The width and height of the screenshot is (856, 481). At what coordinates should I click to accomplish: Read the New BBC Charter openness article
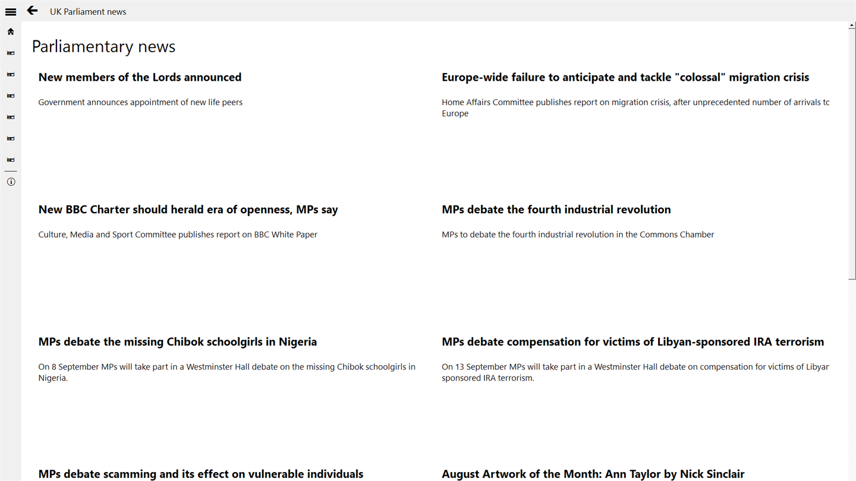click(188, 210)
